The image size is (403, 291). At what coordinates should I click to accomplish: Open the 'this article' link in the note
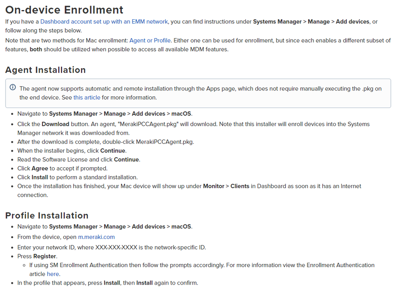87,98
